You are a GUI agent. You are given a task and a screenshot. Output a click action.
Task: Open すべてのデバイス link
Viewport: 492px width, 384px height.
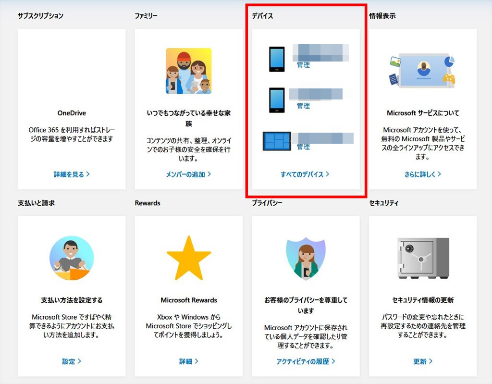(x=305, y=174)
